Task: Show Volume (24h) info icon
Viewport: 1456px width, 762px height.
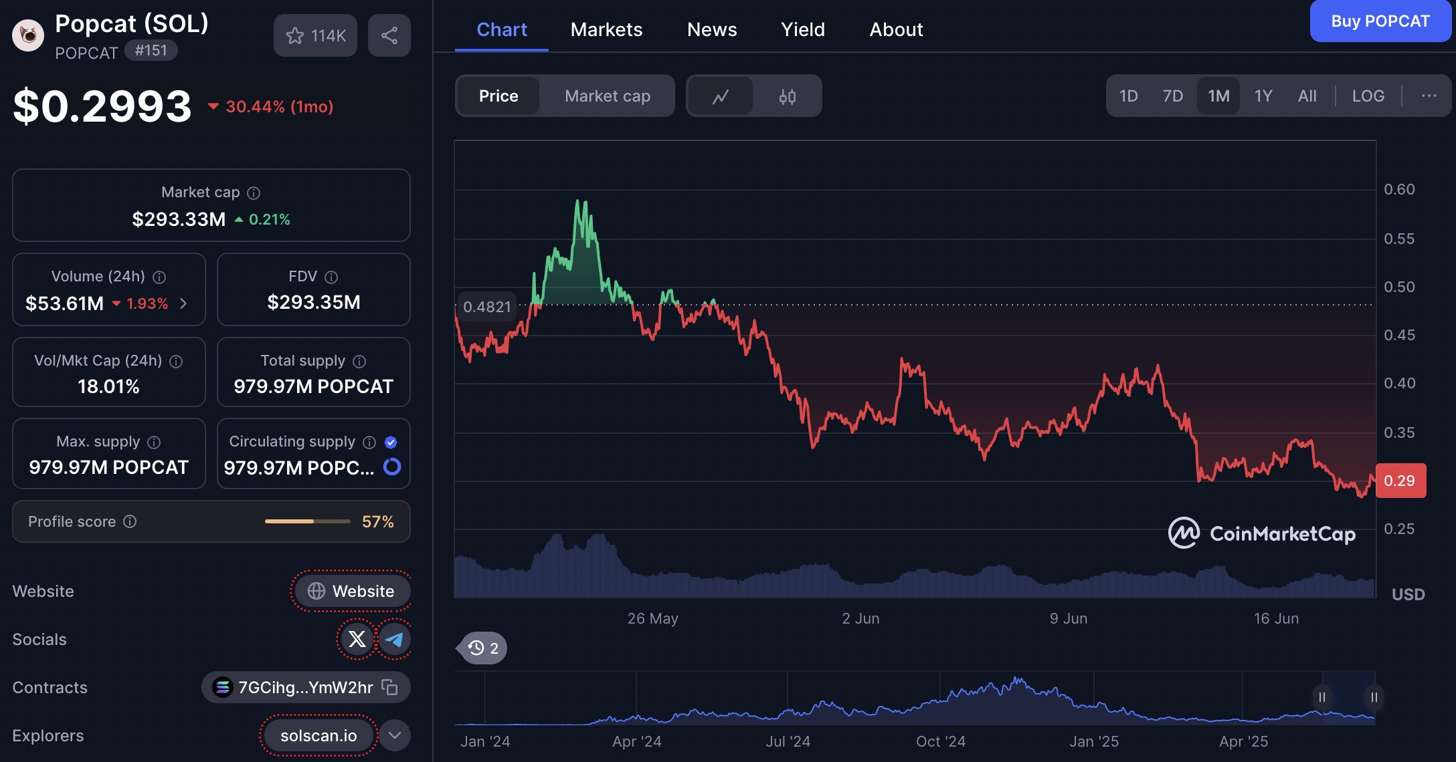Action: coord(159,277)
